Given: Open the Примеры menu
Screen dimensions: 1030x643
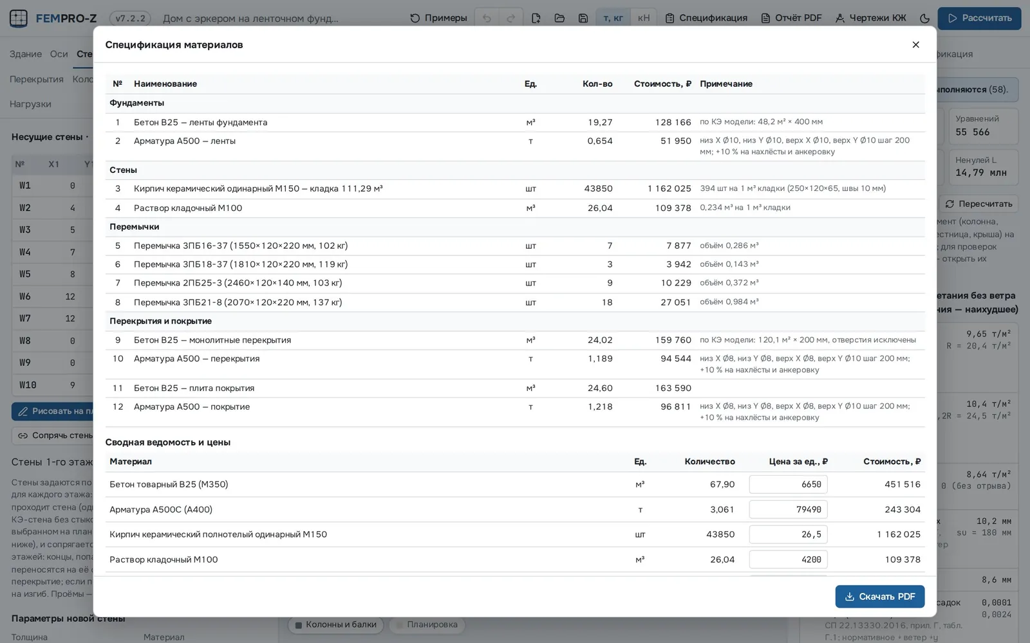Looking at the screenshot, I should tap(438, 18).
